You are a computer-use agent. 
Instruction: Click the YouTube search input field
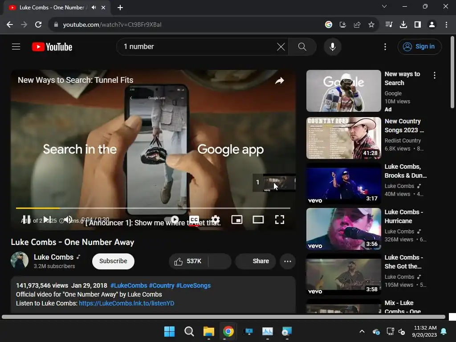pos(198,46)
